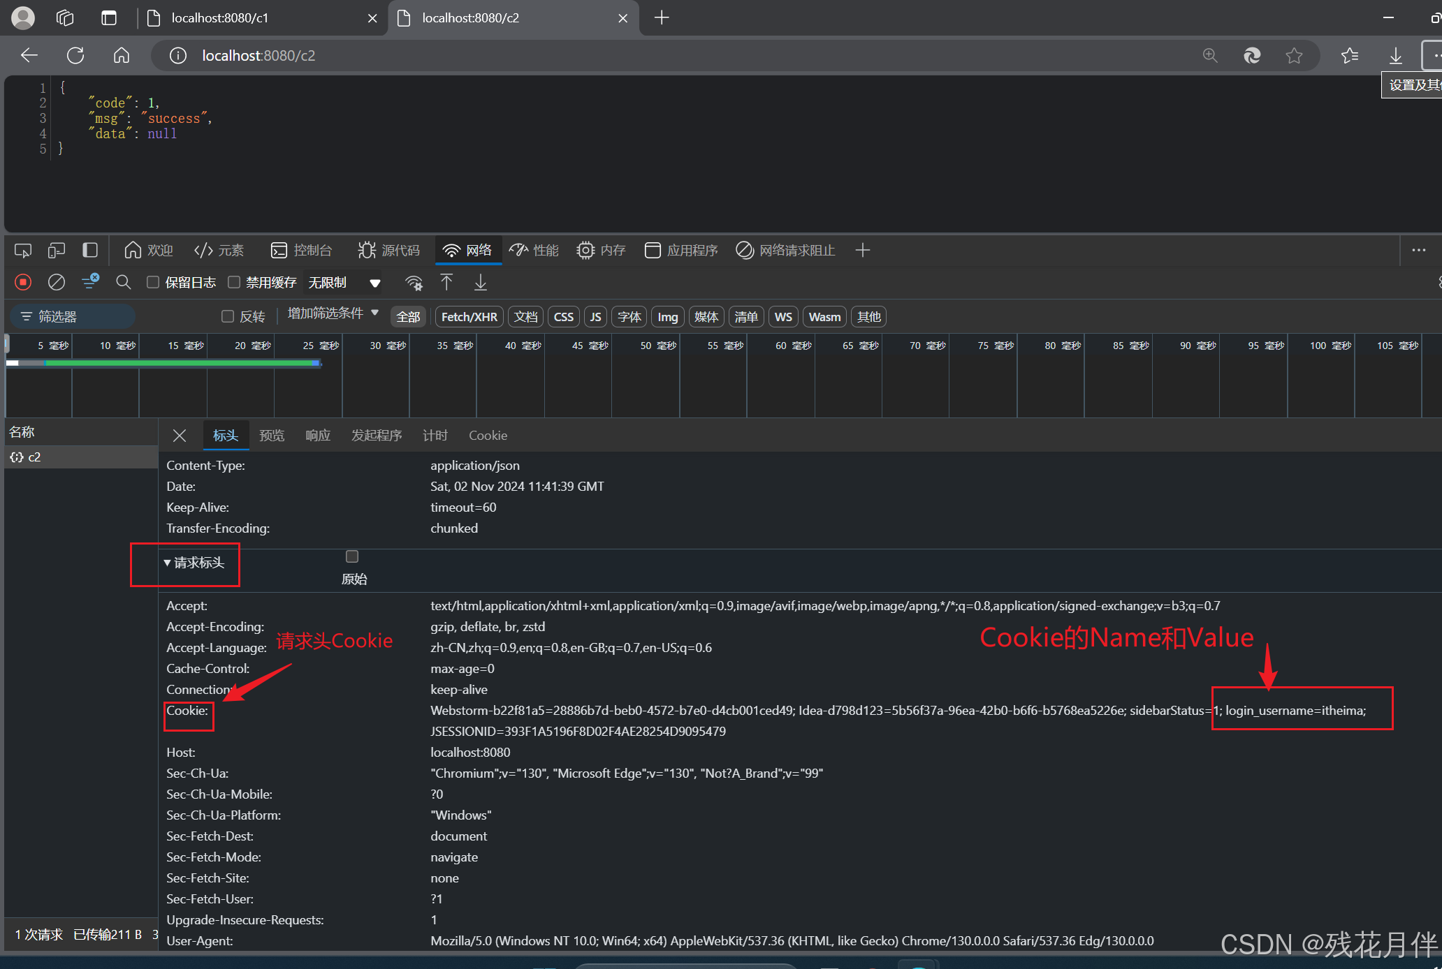Open the 内存 tab
This screenshot has height=969, width=1442.
click(601, 250)
